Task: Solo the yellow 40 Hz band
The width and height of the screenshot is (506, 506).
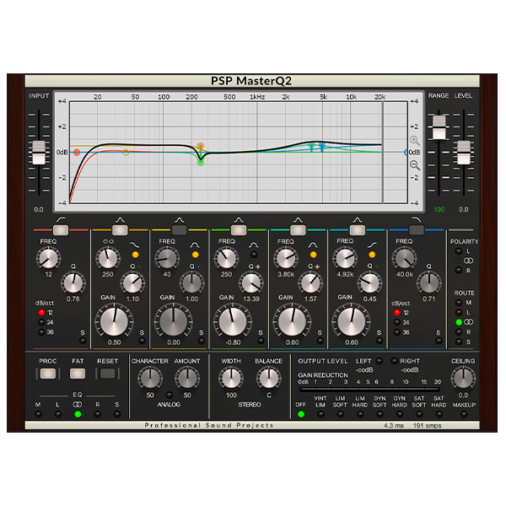Action: (202, 341)
